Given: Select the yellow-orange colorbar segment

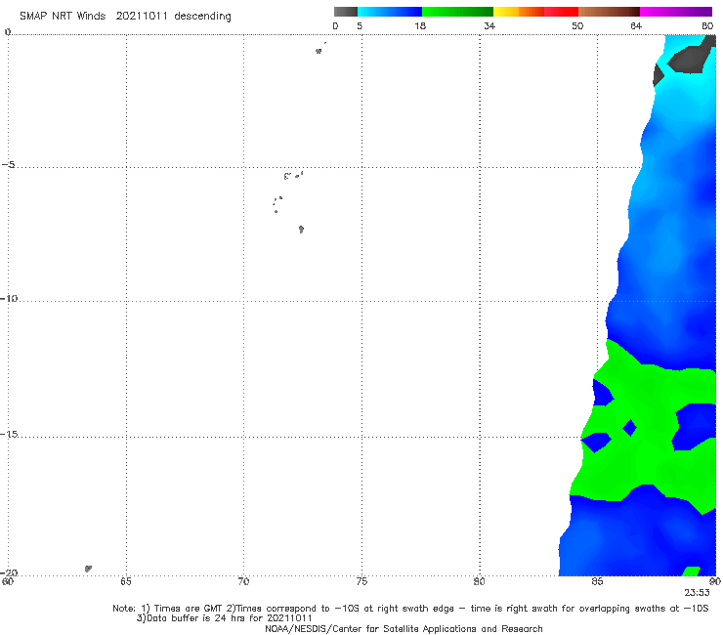Looking at the screenshot, I should click(519, 12).
